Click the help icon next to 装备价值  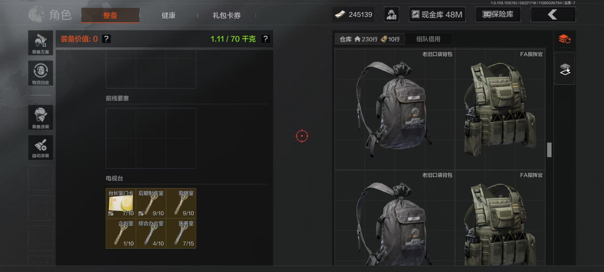point(106,39)
